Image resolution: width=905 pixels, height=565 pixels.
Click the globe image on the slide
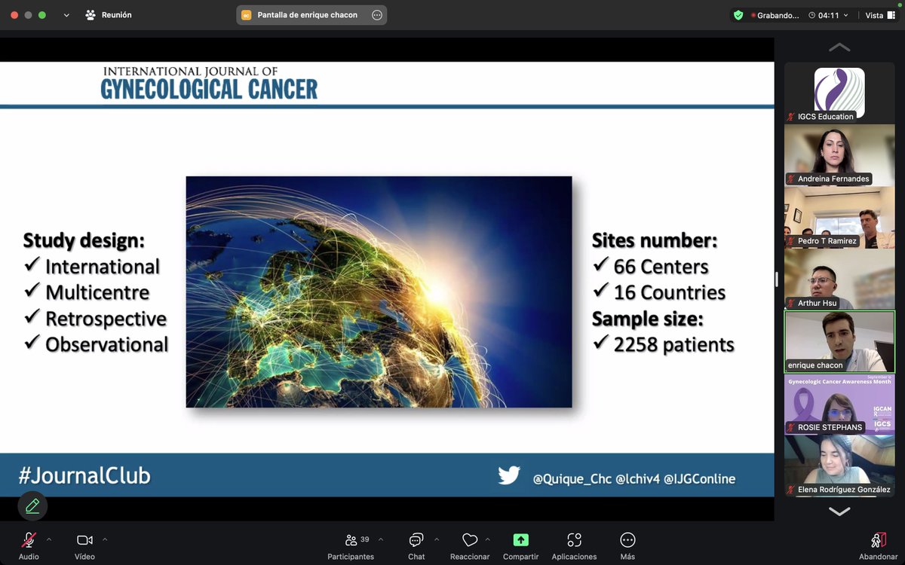pos(379,292)
